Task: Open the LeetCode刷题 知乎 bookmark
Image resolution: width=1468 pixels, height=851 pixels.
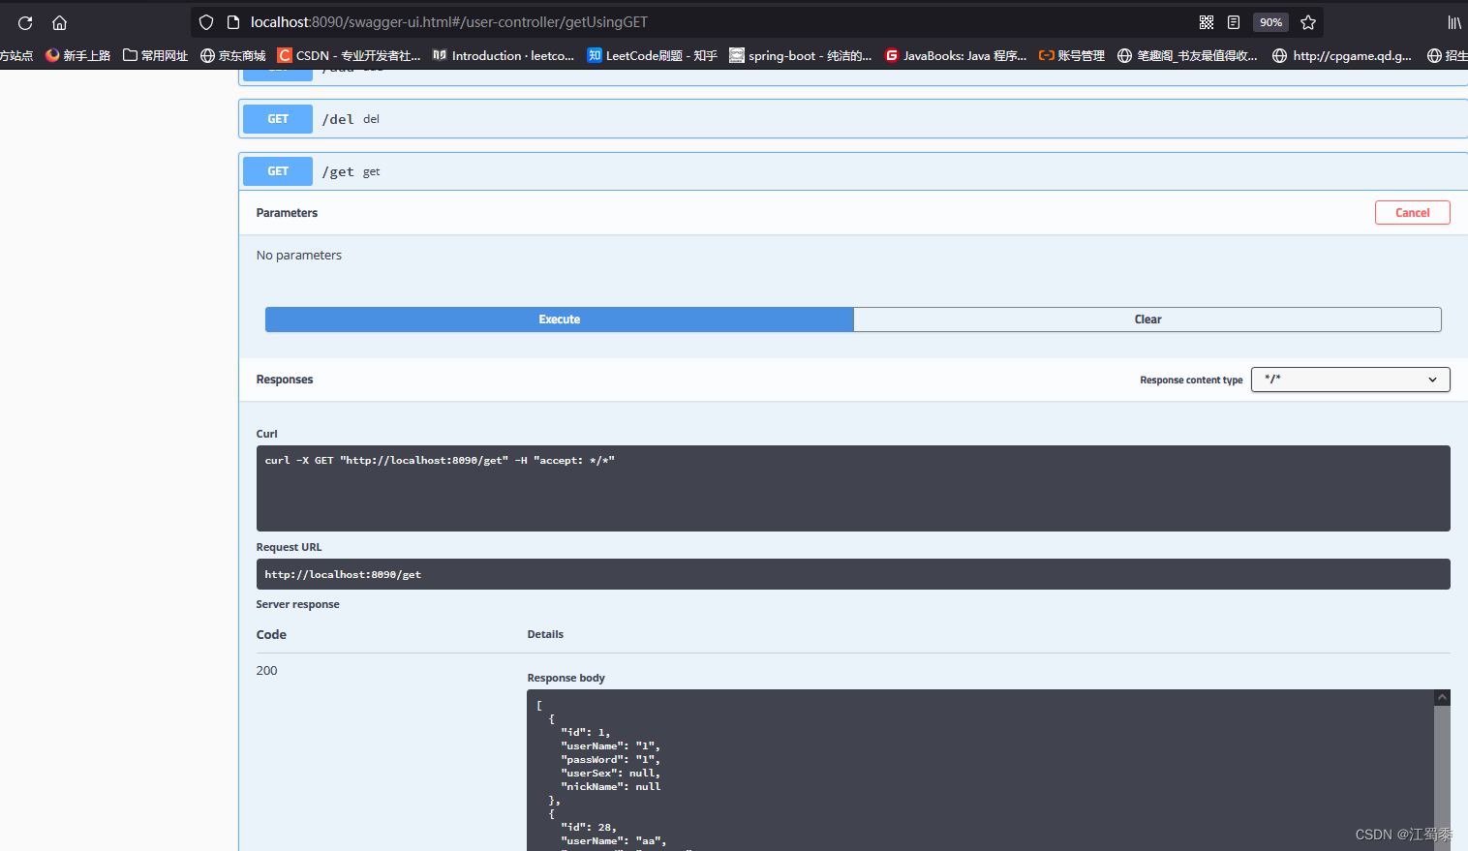Action: (653, 55)
